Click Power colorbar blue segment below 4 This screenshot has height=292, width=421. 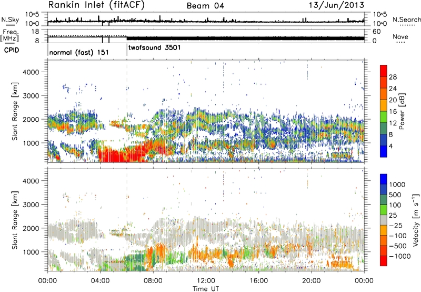point(384,151)
